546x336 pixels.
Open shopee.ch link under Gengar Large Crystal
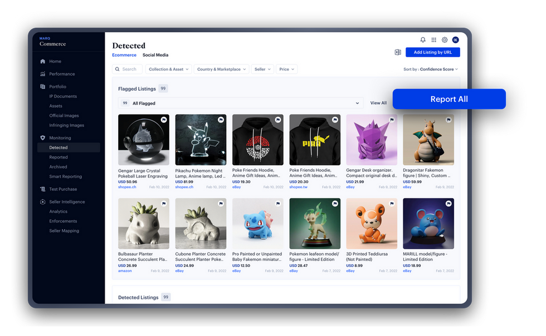[x=127, y=187]
